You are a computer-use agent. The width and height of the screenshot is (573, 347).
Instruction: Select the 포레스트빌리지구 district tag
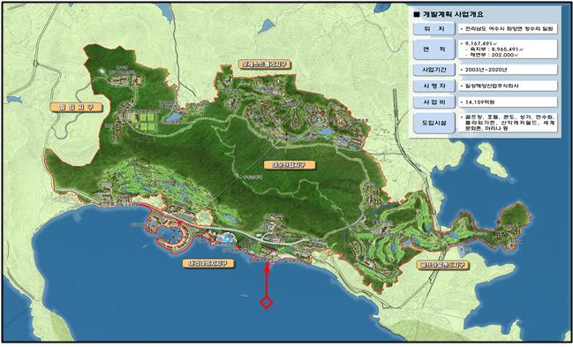click(265, 64)
